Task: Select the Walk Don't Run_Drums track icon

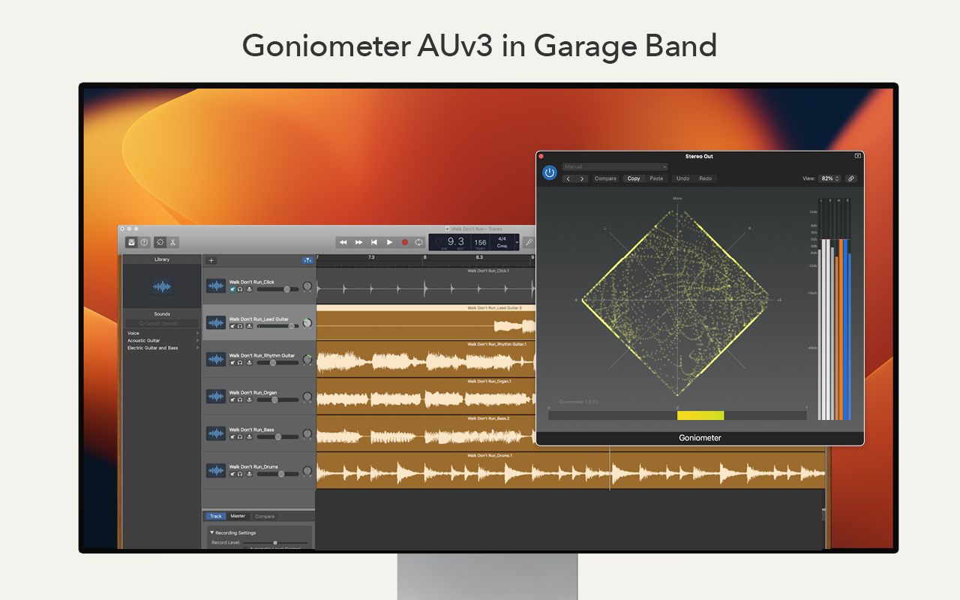Action: 216,470
